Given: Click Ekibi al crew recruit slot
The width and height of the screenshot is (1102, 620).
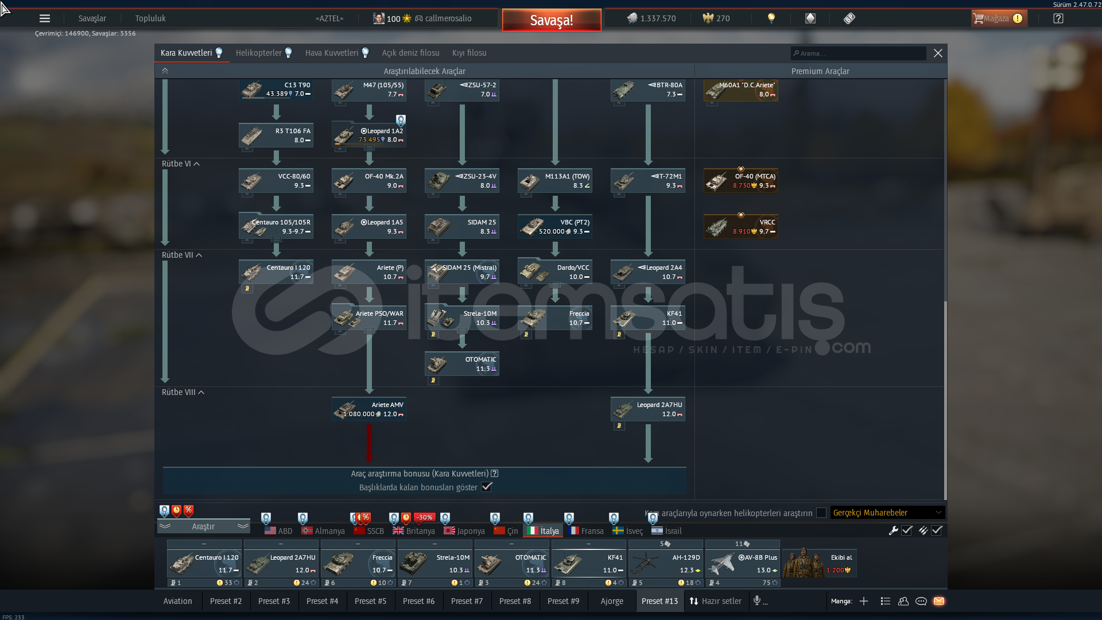Looking at the screenshot, I should point(820,563).
